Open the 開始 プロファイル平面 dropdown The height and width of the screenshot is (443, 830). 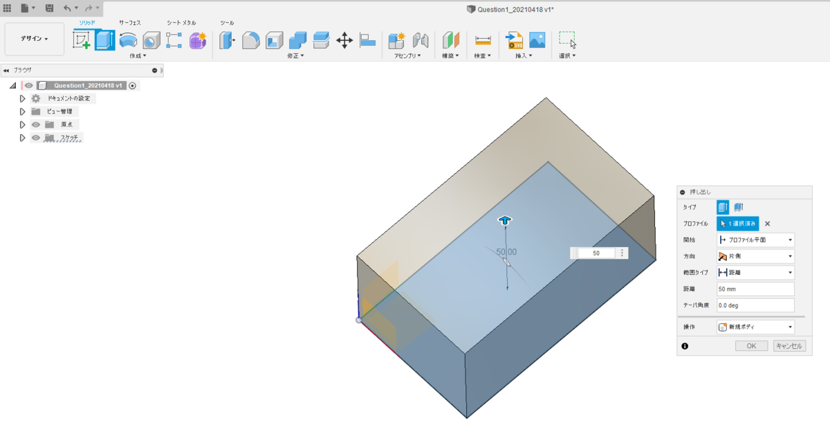click(x=755, y=239)
